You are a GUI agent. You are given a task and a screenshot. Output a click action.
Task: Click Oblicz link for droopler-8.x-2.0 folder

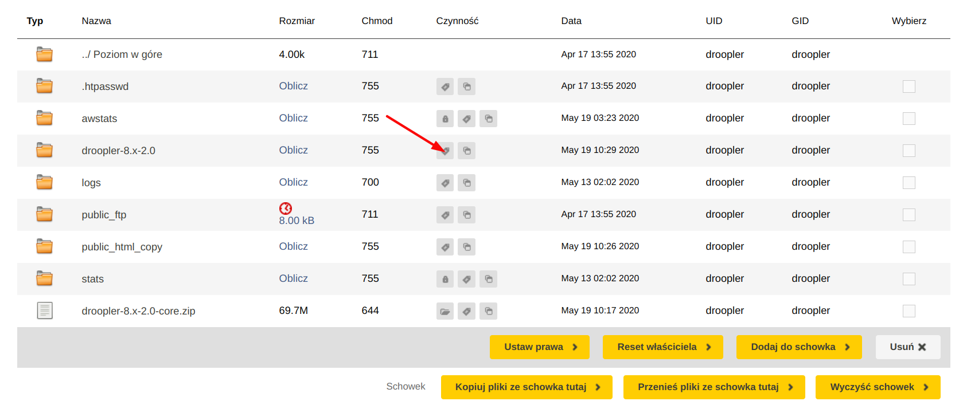pyautogui.click(x=294, y=150)
